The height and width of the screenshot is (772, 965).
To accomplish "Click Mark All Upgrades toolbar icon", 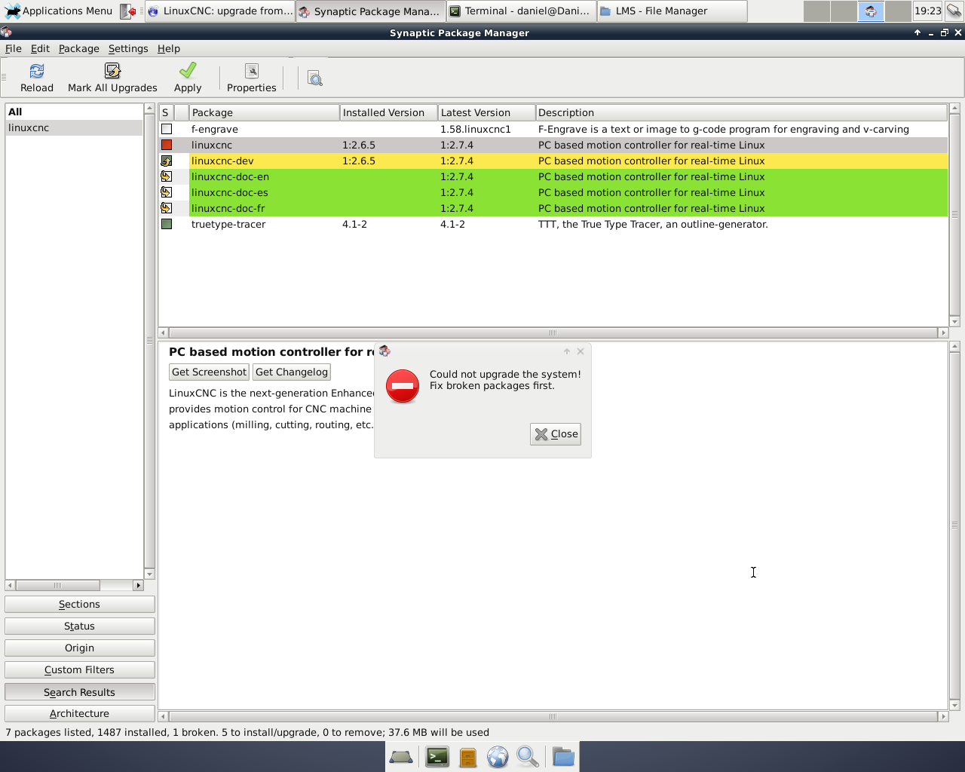I will (112, 71).
